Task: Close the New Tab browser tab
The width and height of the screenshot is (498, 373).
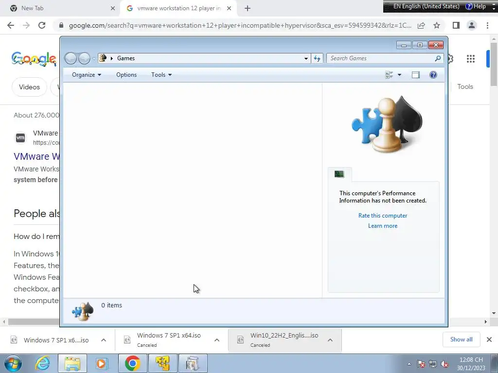Action: [113, 8]
